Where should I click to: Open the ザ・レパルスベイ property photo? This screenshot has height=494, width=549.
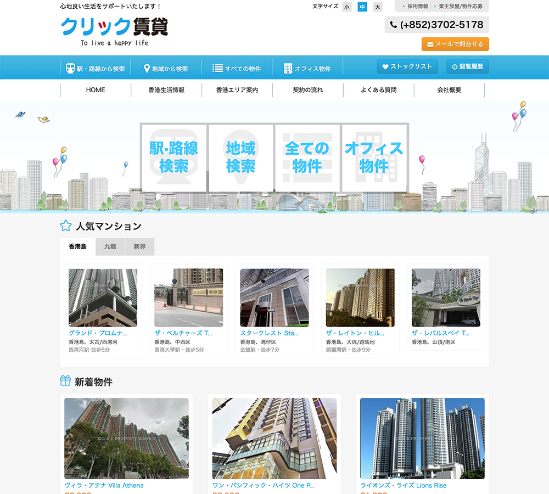click(446, 297)
